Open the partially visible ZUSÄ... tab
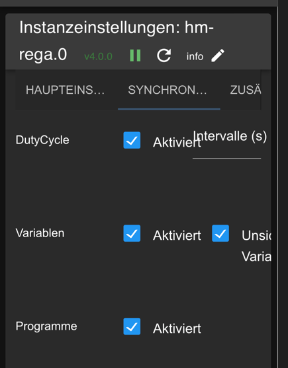288x368 pixels. tap(246, 90)
